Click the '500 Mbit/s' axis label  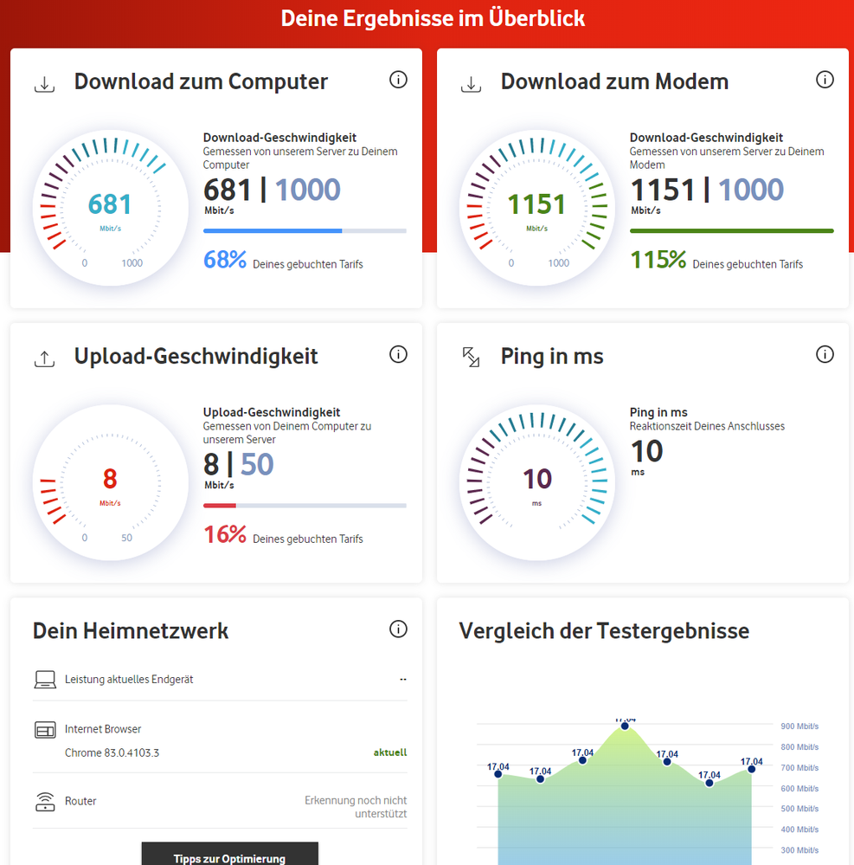click(x=799, y=809)
